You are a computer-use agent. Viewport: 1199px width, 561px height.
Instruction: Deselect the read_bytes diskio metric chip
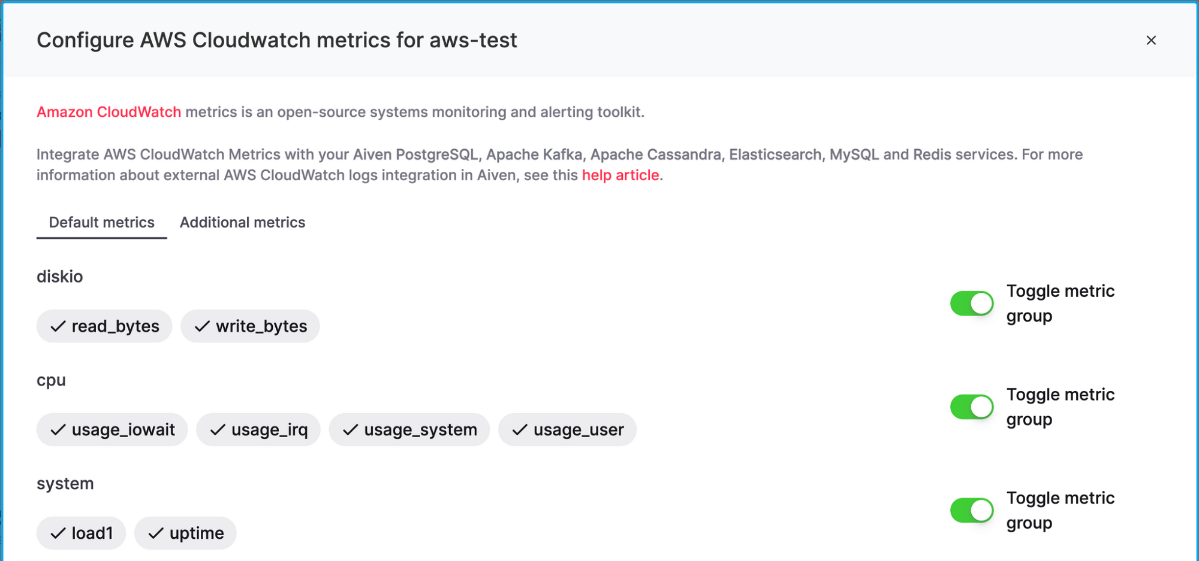point(104,326)
